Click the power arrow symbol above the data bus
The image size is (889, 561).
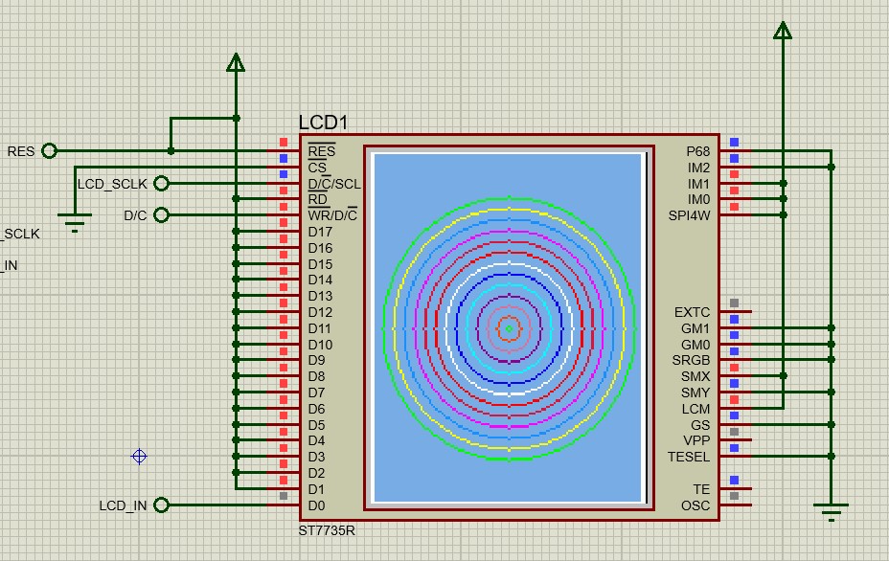(x=236, y=63)
